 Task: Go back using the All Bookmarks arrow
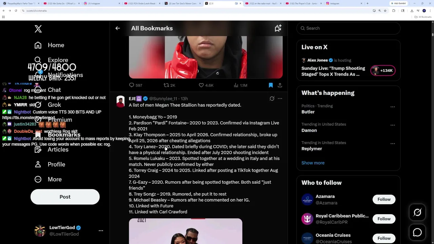(118, 28)
